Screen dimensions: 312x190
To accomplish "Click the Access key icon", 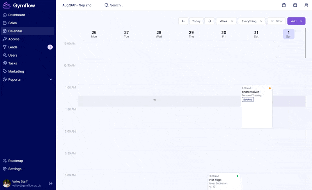I will coord(5,39).
